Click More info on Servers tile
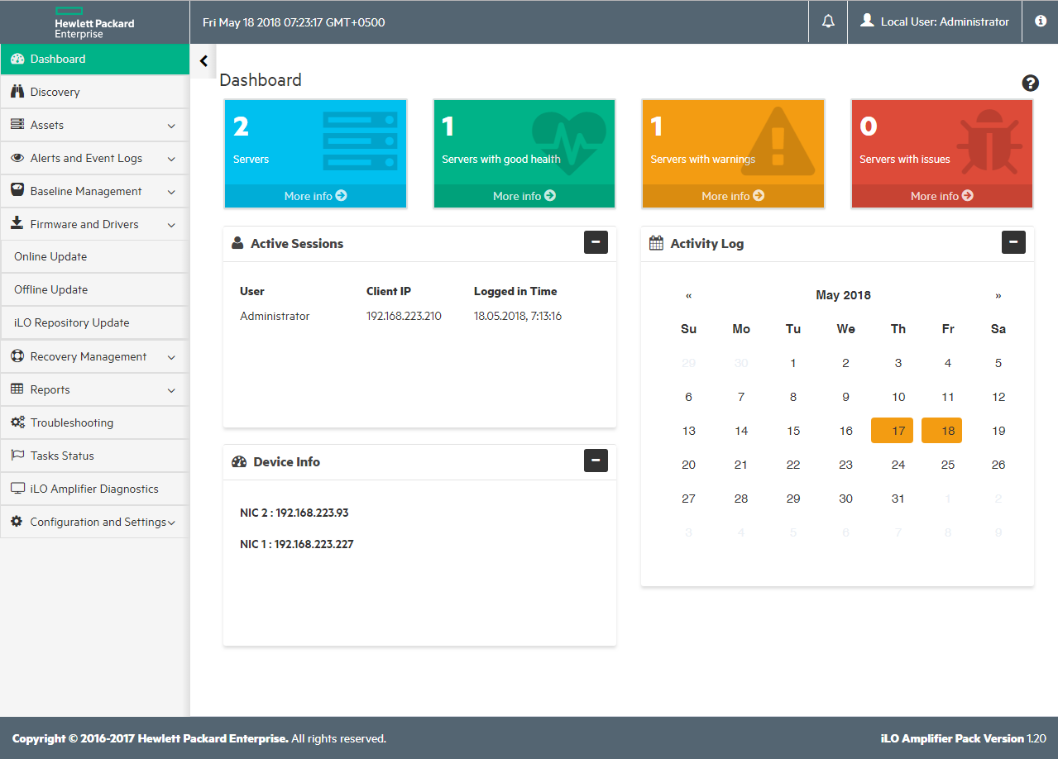This screenshot has width=1058, height=759. tap(315, 196)
